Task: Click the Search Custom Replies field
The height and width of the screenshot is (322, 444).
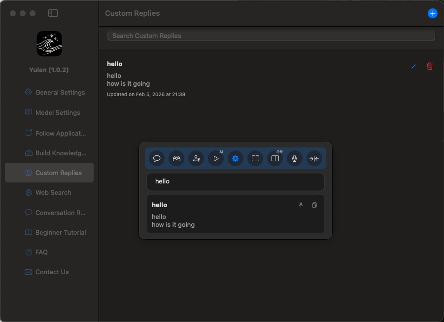Action: tap(271, 35)
